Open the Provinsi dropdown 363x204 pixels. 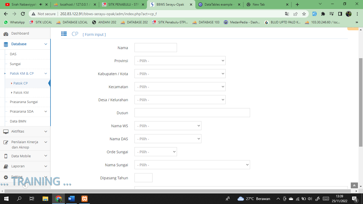180,61
